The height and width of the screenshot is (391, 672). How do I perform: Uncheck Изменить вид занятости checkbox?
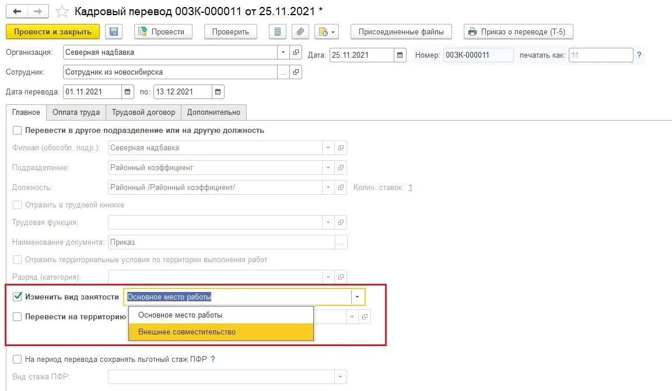17,297
